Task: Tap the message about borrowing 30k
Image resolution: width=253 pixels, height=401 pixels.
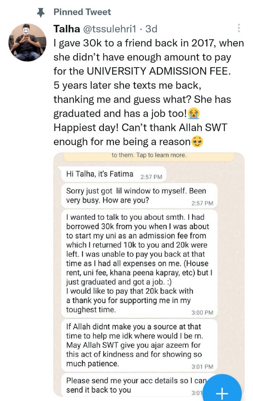Action: pos(139,264)
